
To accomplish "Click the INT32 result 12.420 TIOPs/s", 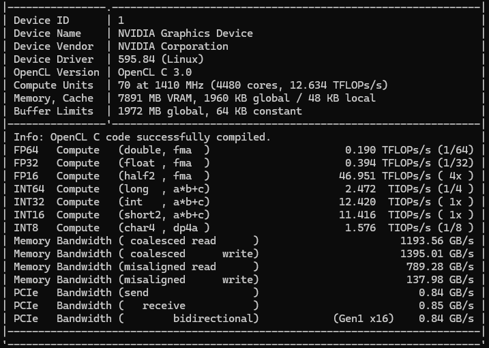I will click(385, 202).
